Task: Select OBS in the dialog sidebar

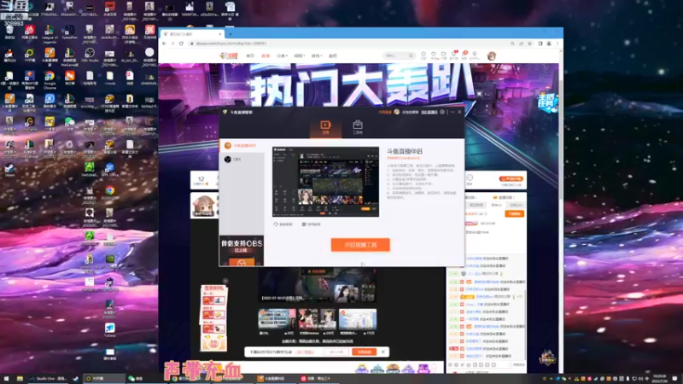Action: [x=242, y=160]
